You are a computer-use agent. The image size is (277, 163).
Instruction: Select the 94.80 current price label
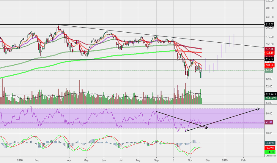point(269,71)
